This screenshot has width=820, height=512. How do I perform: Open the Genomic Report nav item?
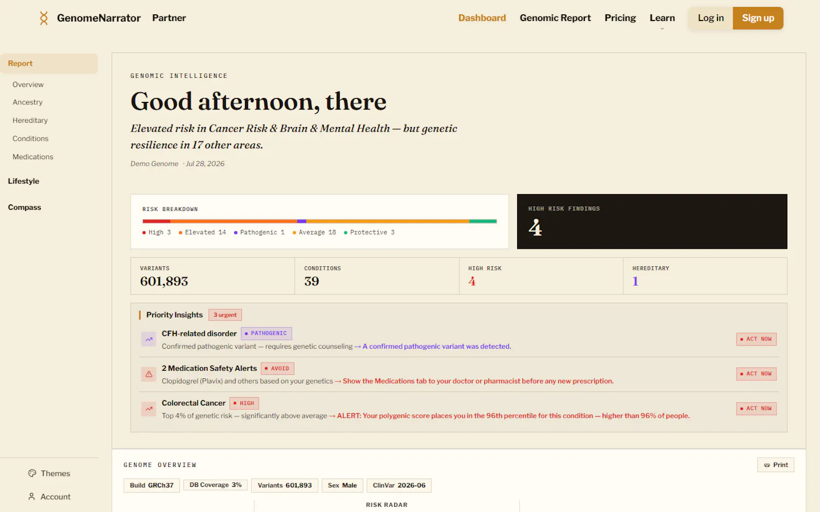[x=555, y=18]
